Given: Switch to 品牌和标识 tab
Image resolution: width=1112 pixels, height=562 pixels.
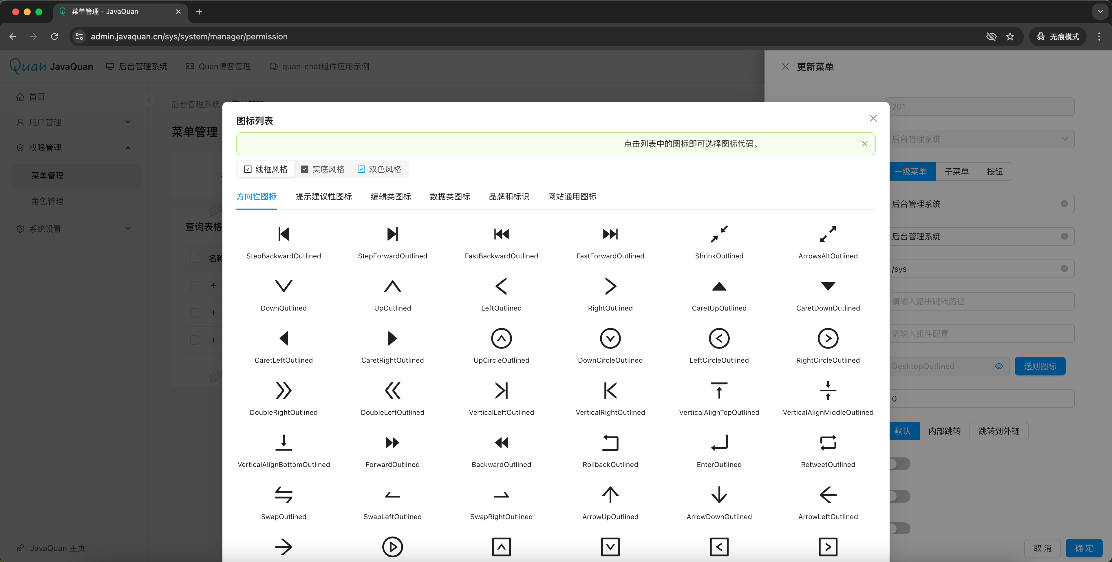Looking at the screenshot, I should pyautogui.click(x=509, y=196).
